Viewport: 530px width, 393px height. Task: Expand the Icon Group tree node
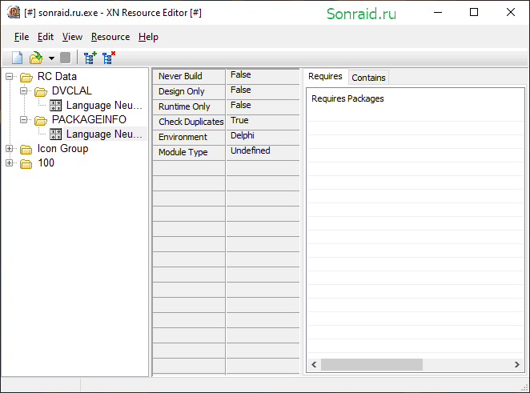pos(10,148)
